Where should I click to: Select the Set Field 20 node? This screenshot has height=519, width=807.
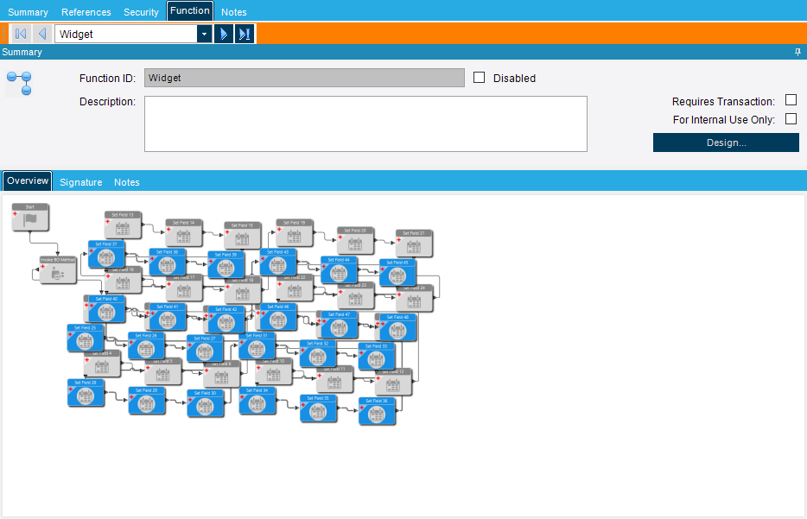(355, 240)
